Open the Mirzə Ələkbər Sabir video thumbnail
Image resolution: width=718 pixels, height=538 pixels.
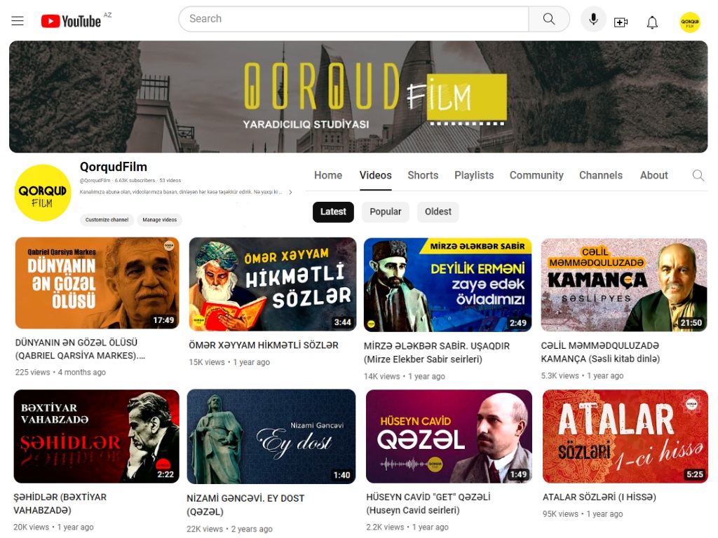[447, 284]
